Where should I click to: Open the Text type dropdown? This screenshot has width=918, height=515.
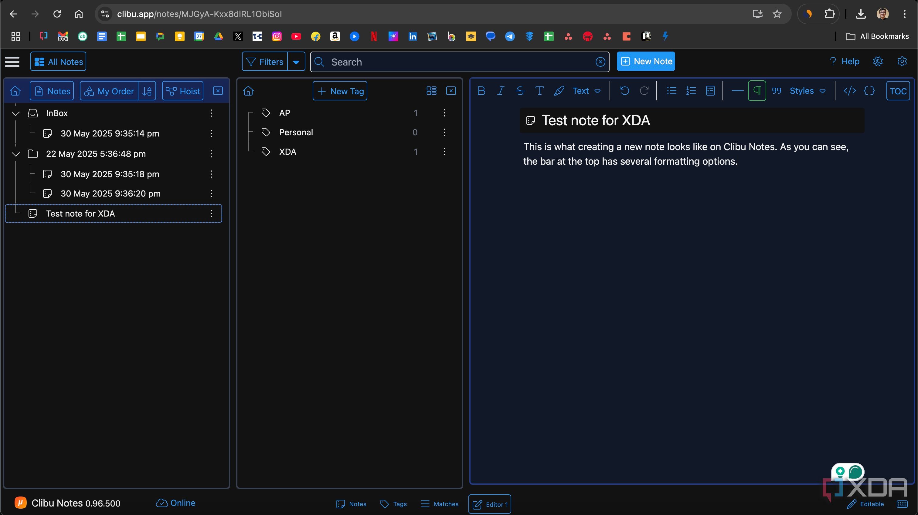[x=586, y=91]
